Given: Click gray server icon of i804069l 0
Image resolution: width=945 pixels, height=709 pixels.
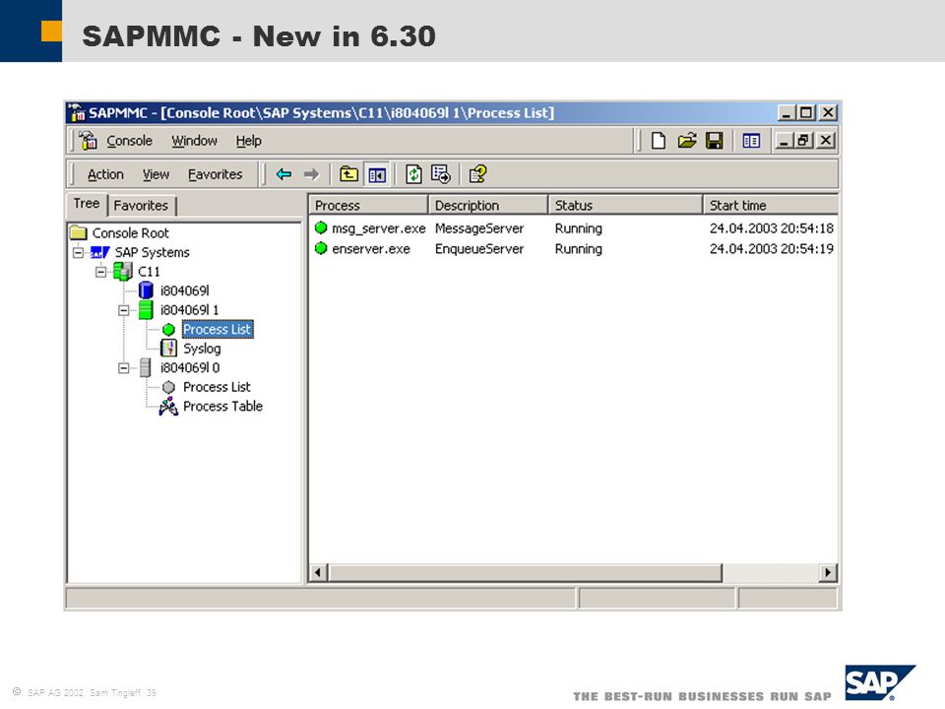Looking at the screenshot, I should (146, 367).
